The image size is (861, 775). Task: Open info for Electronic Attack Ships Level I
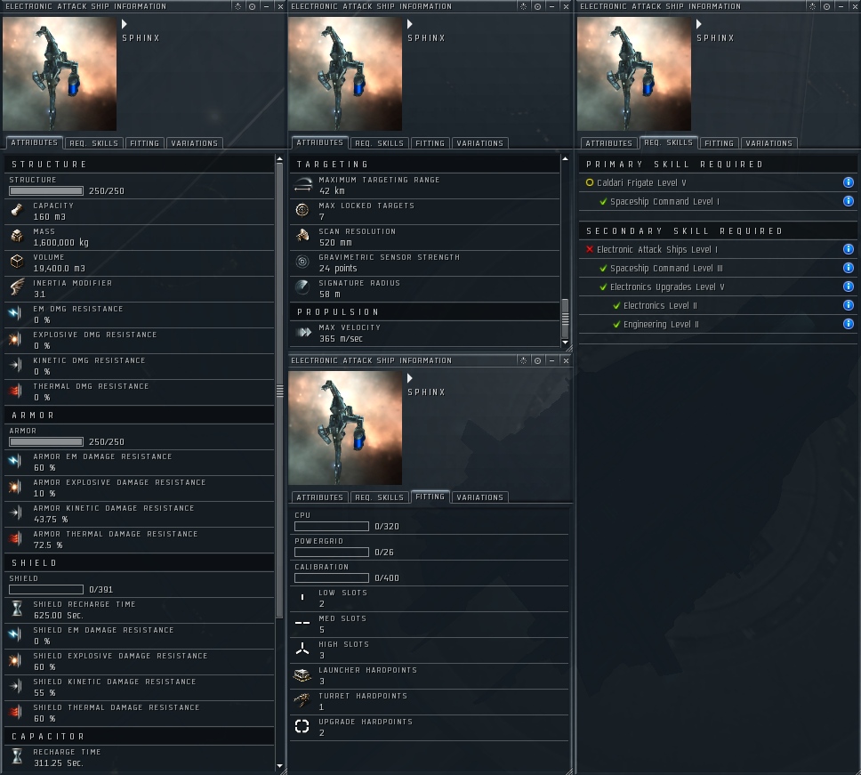[x=848, y=249]
